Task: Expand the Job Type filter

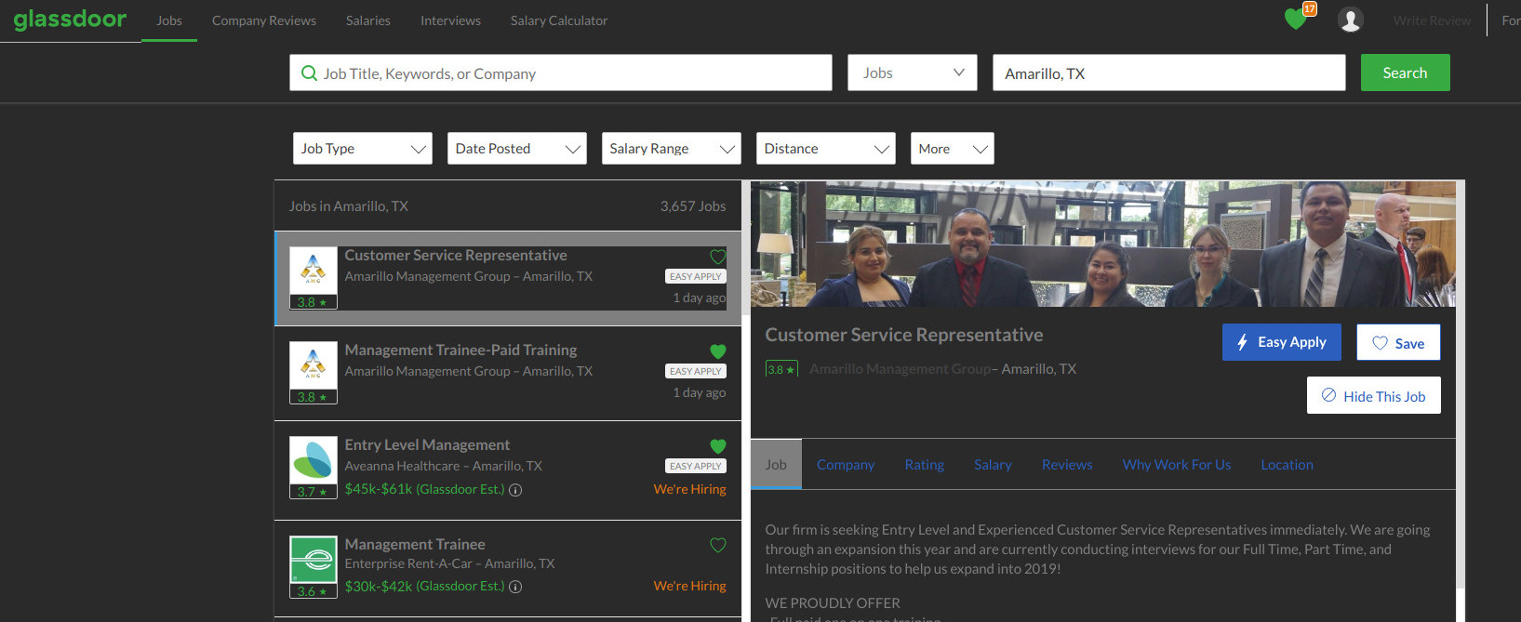Action: tap(363, 149)
